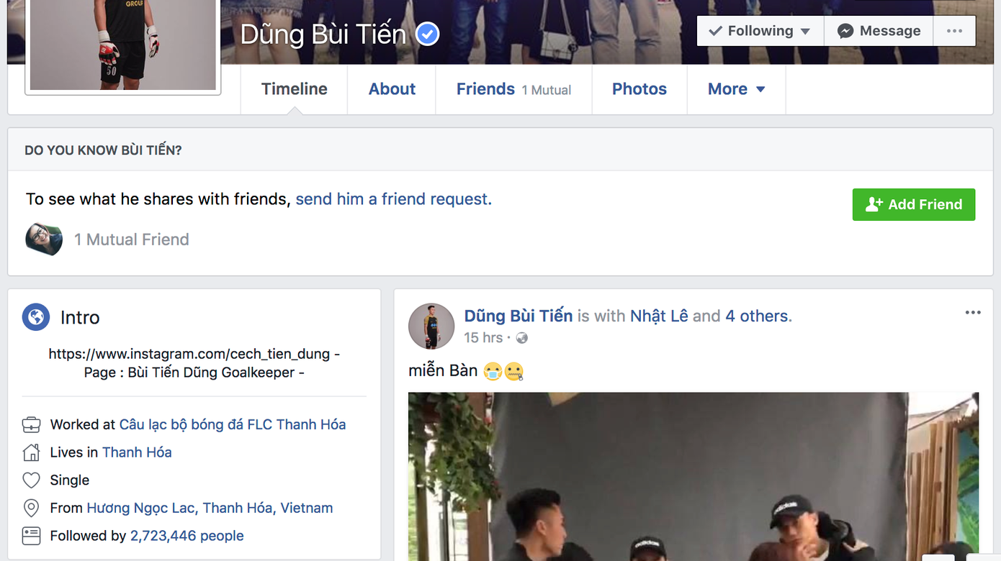
Task: Click the globe Intro icon
Action: point(35,317)
